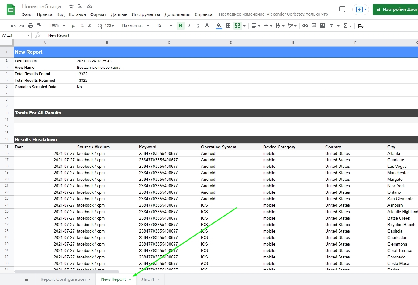
Task: Open the Лист1 tab dropdown arrow
Action: click(158, 279)
